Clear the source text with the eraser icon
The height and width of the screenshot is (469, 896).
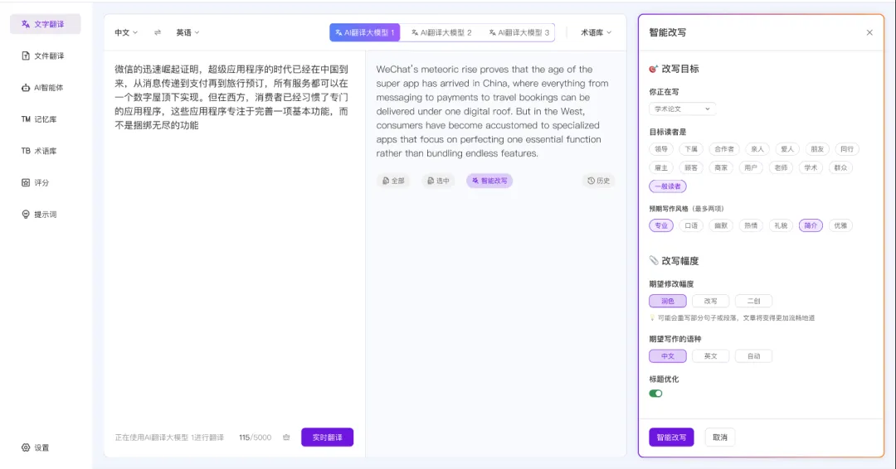(286, 438)
